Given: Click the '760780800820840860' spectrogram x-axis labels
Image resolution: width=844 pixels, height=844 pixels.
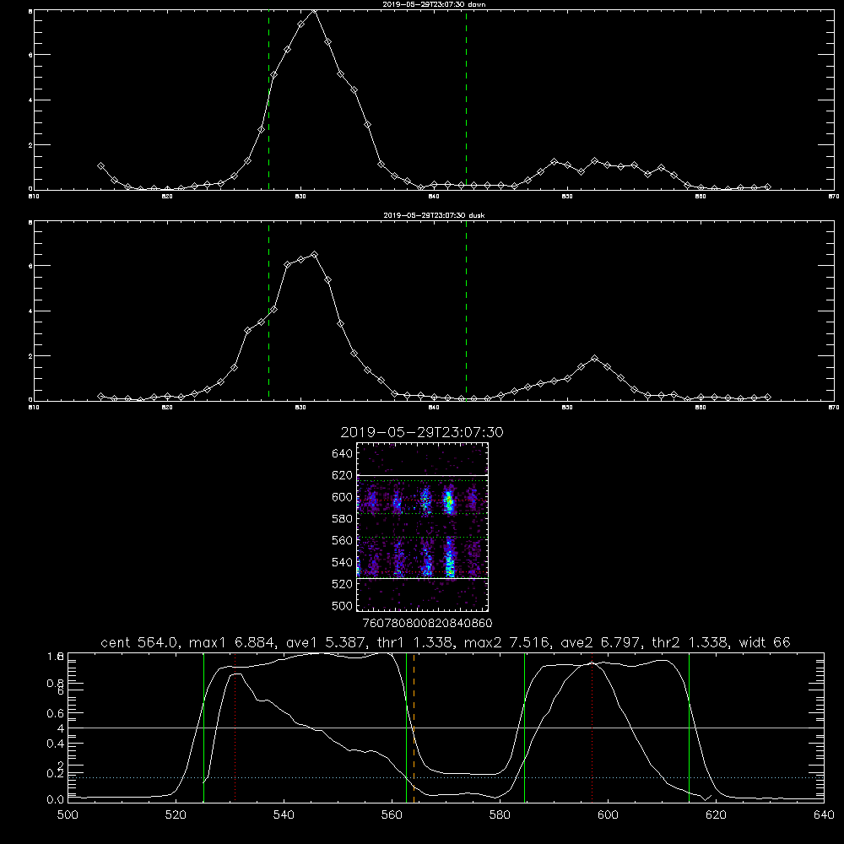Looking at the screenshot, I should pyautogui.click(x=427, y=623).
